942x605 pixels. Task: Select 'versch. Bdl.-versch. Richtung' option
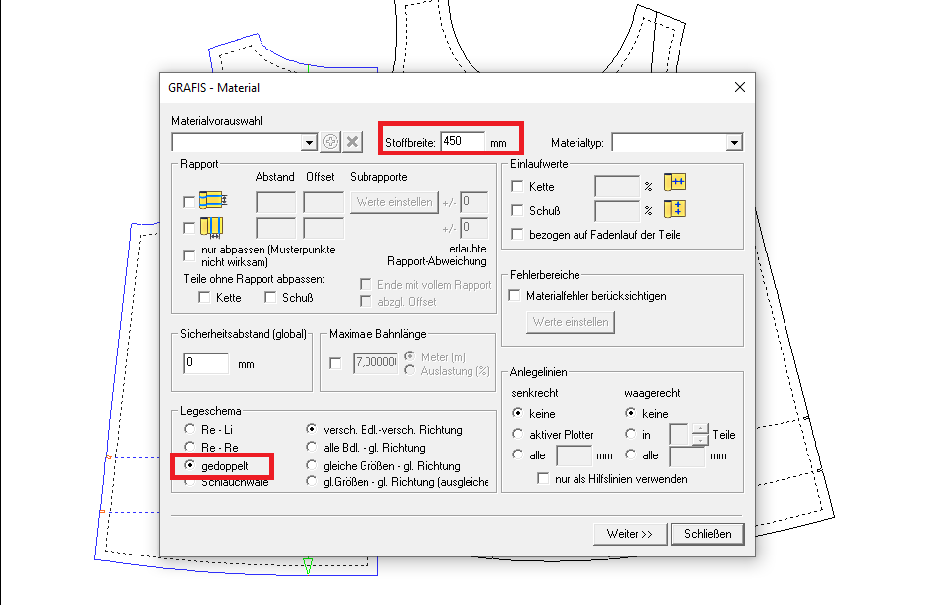click(x=311, y=429)
